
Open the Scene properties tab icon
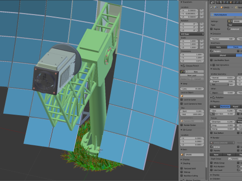[225, 2]
